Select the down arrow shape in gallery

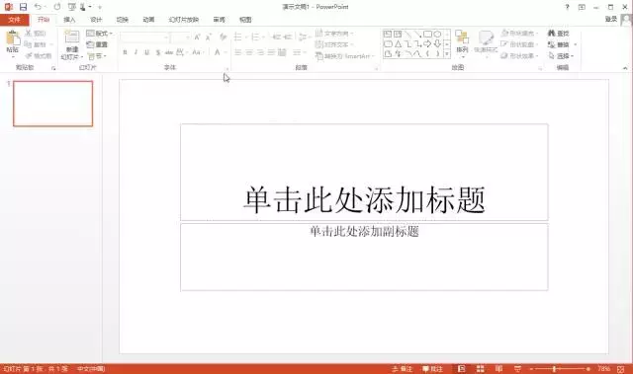coord(437,43)
